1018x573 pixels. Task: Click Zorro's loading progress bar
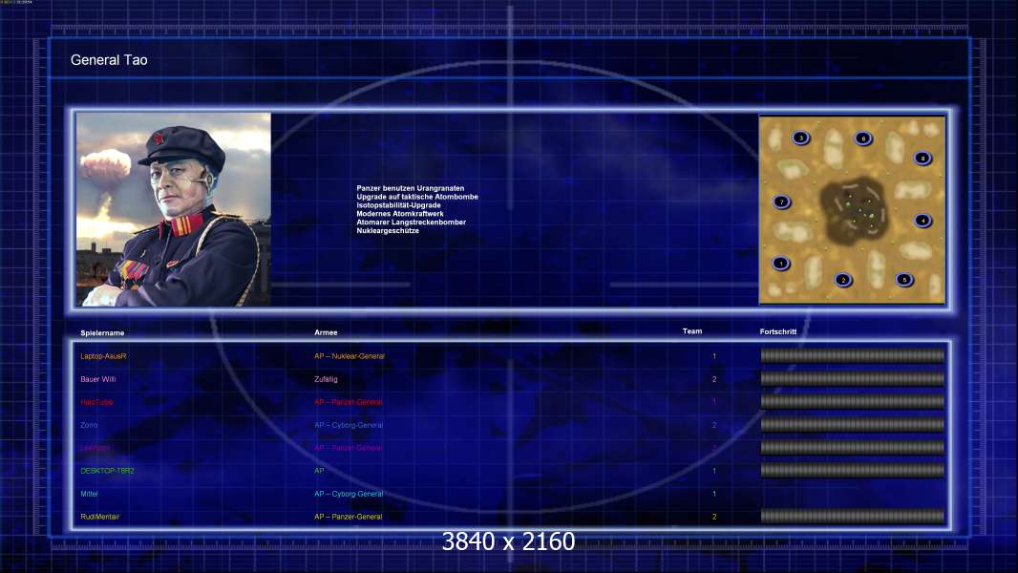(x=853, y=424)
